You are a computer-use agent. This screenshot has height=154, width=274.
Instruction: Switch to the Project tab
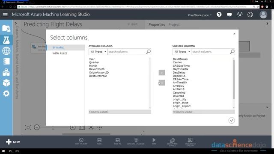(x=174, y=25)
